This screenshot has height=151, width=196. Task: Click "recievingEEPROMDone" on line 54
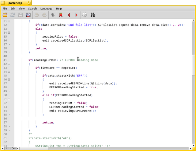coord(74,111)
